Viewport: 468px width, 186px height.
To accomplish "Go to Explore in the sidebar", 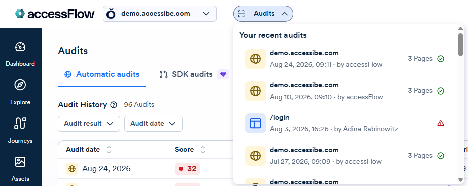I will 20,92.
